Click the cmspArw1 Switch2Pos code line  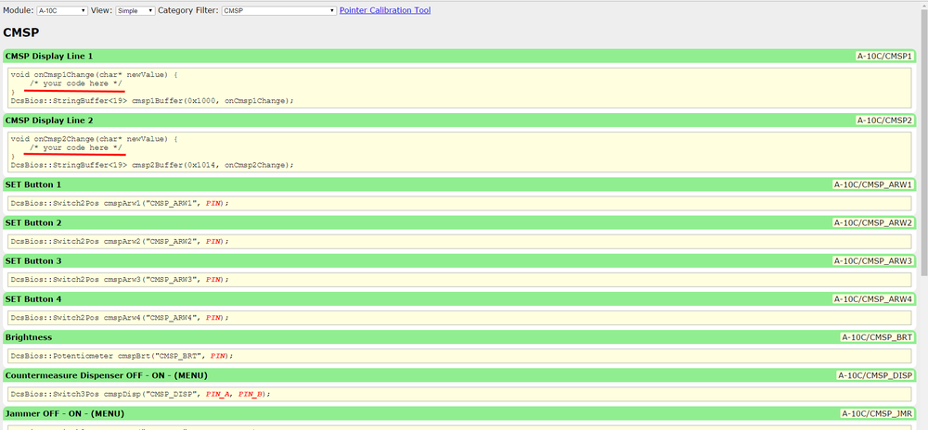(x=460, y=203)
